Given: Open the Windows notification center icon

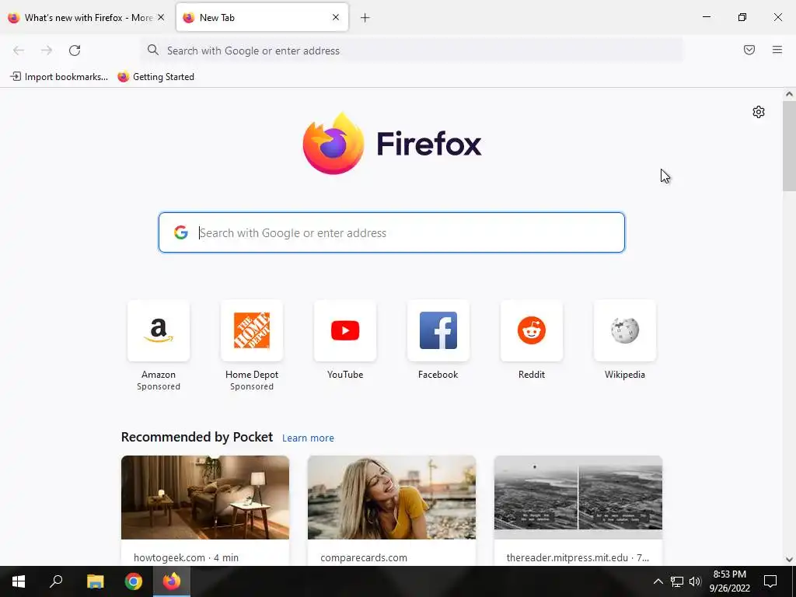Looking at the screenshot, I should [x=770, y=581].
